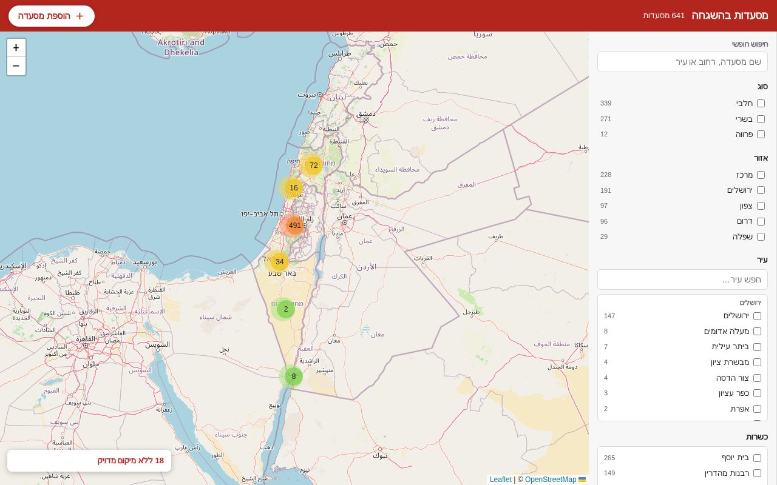The image size is (777, 485).
Task: Check the אפרת city filter
Action: 757,409
